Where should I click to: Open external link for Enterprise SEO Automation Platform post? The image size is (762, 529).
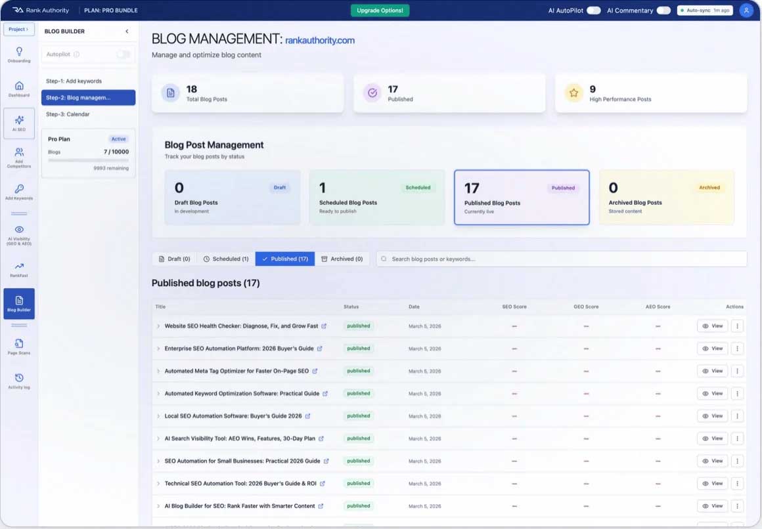click(x=319, y=349)
